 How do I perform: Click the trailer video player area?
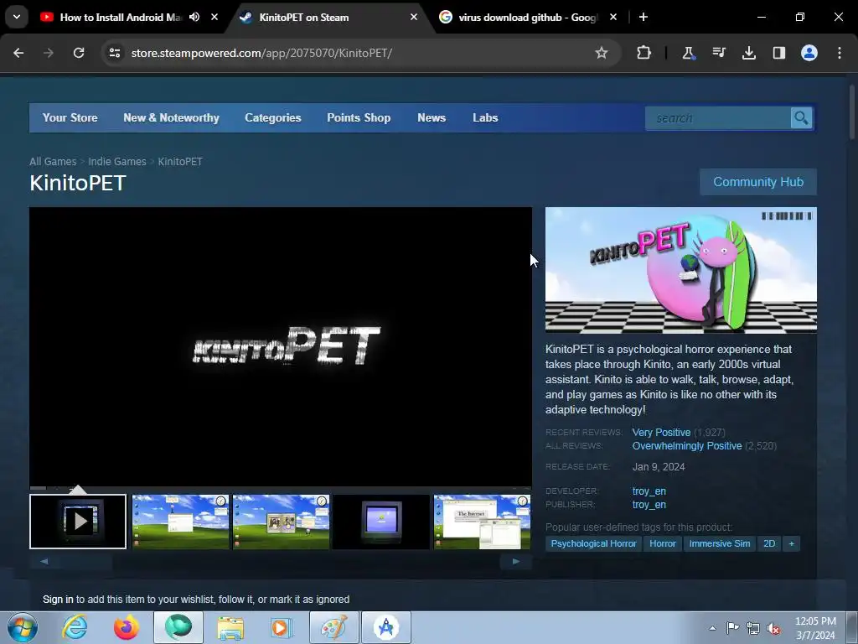[x=281, y=346]
